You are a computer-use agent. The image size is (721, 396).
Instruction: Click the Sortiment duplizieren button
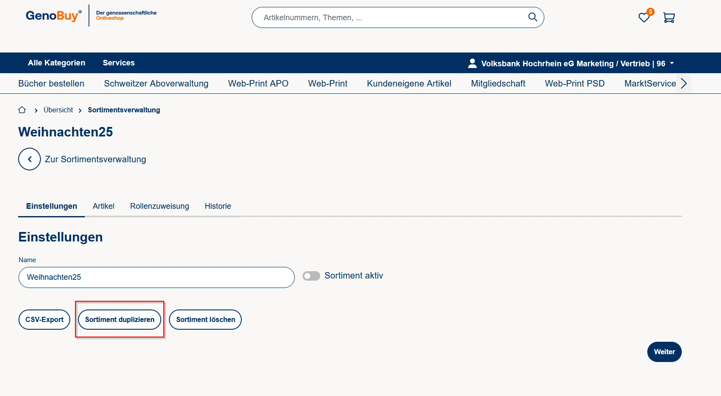[x=119, y=320]
